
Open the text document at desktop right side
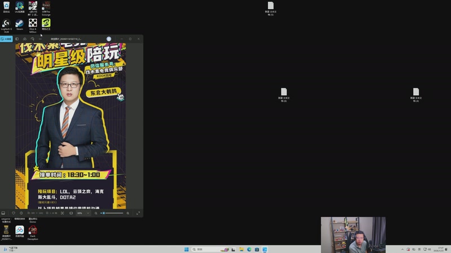click(416, 95)
